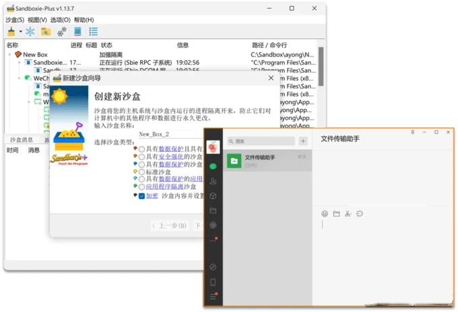Uncheck the 加密 沙盒内容 checkbox
Screen dimensions: 458x312
[x=141, y=196]
